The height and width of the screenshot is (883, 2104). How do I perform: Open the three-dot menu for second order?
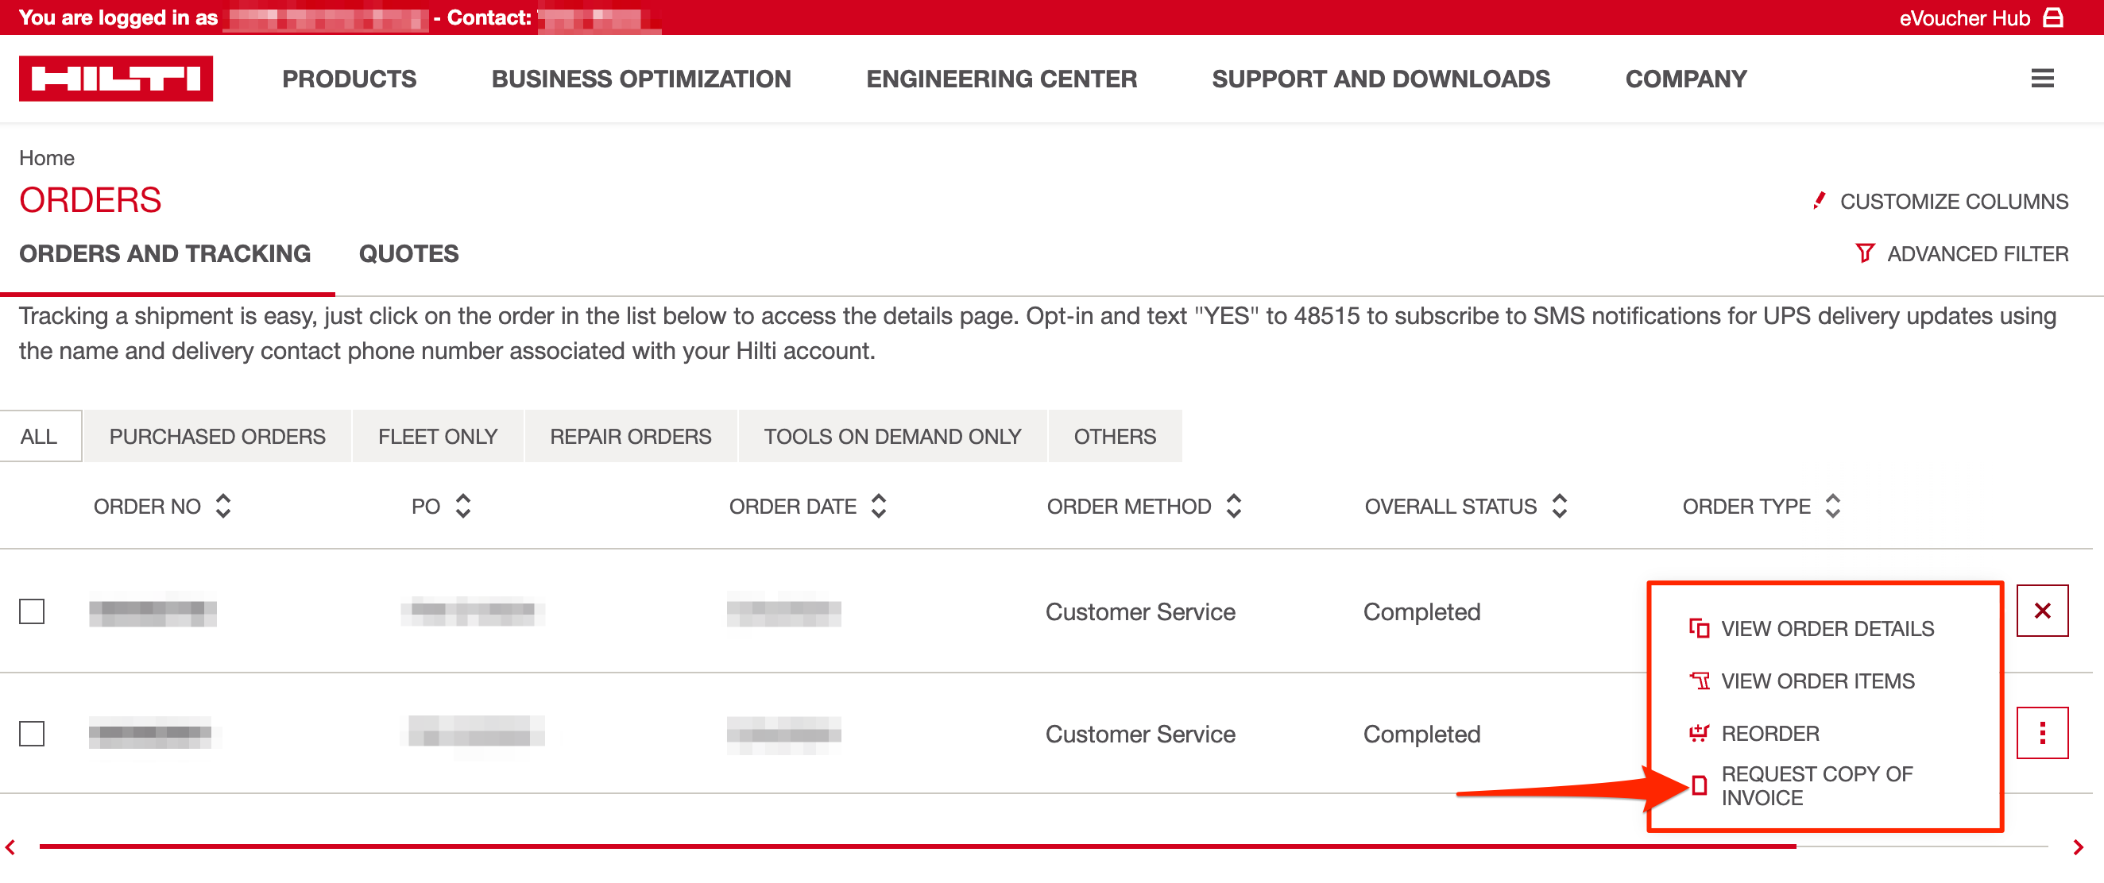(x=2042, y=733)
